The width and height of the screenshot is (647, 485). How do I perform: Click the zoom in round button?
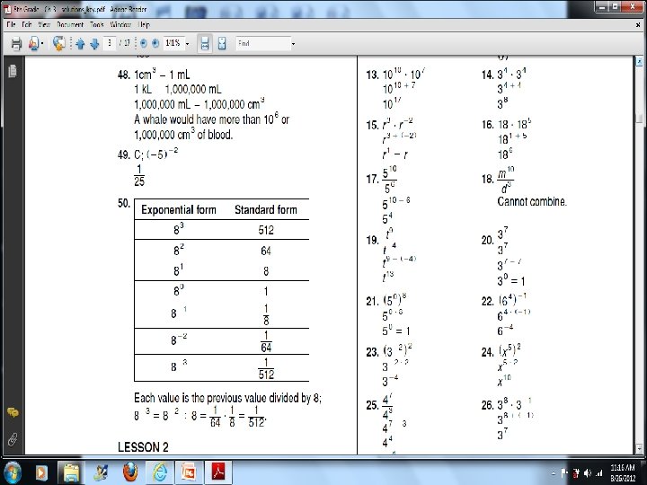point(155,43)
